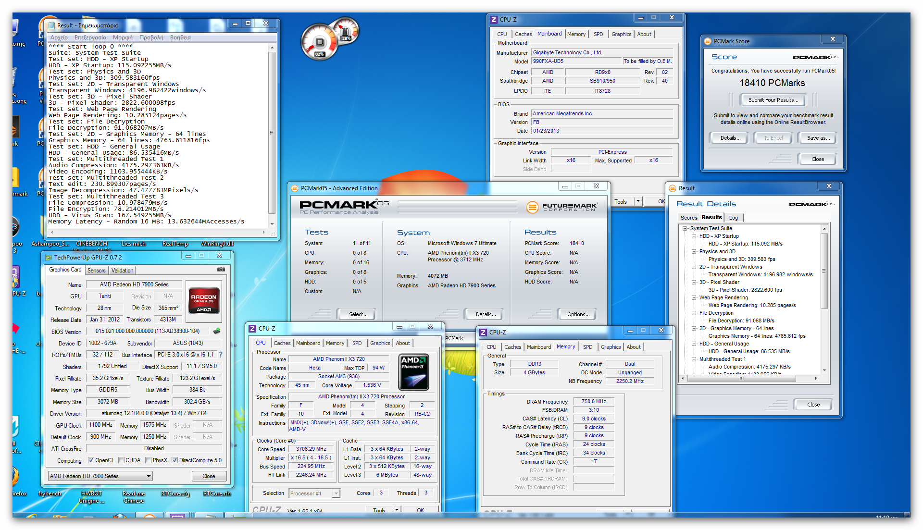Switch to the Sensors tab in GPU-Z
Viewport: 923px width, 530px height.
coord(96,271)
